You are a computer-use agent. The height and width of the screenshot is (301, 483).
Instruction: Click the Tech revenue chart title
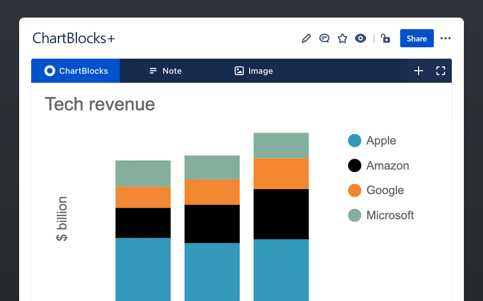click(100, 104)
